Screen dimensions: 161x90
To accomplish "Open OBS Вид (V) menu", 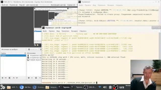I will 22,5.
